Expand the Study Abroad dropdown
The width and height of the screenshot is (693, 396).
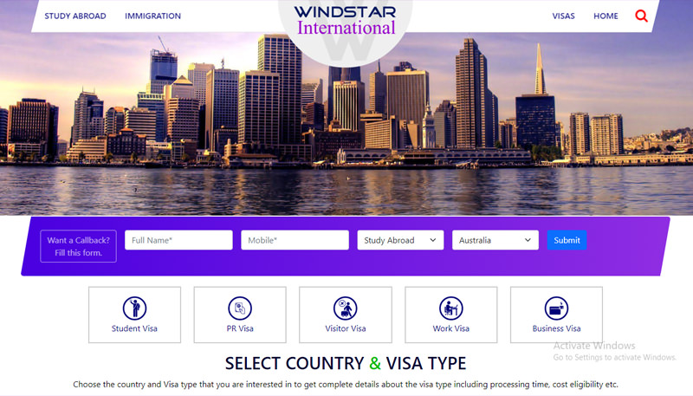point(400,240)
